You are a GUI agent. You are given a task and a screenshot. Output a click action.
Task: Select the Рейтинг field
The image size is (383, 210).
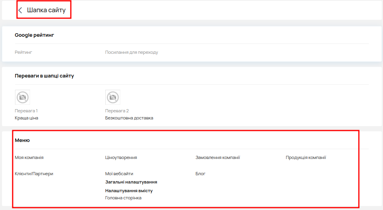click(x=23, y=52)
